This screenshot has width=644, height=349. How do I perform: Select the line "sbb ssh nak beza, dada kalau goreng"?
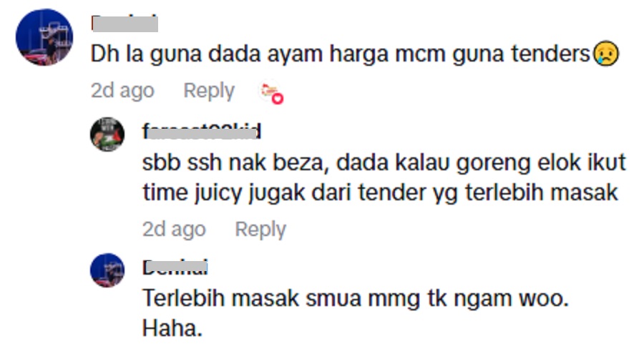[x=384, y=162]
